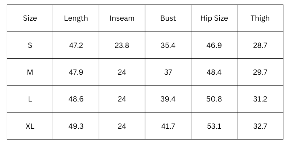Select the Bust header cell
Screen dimensions: 290x145
[x=168, y=18]
